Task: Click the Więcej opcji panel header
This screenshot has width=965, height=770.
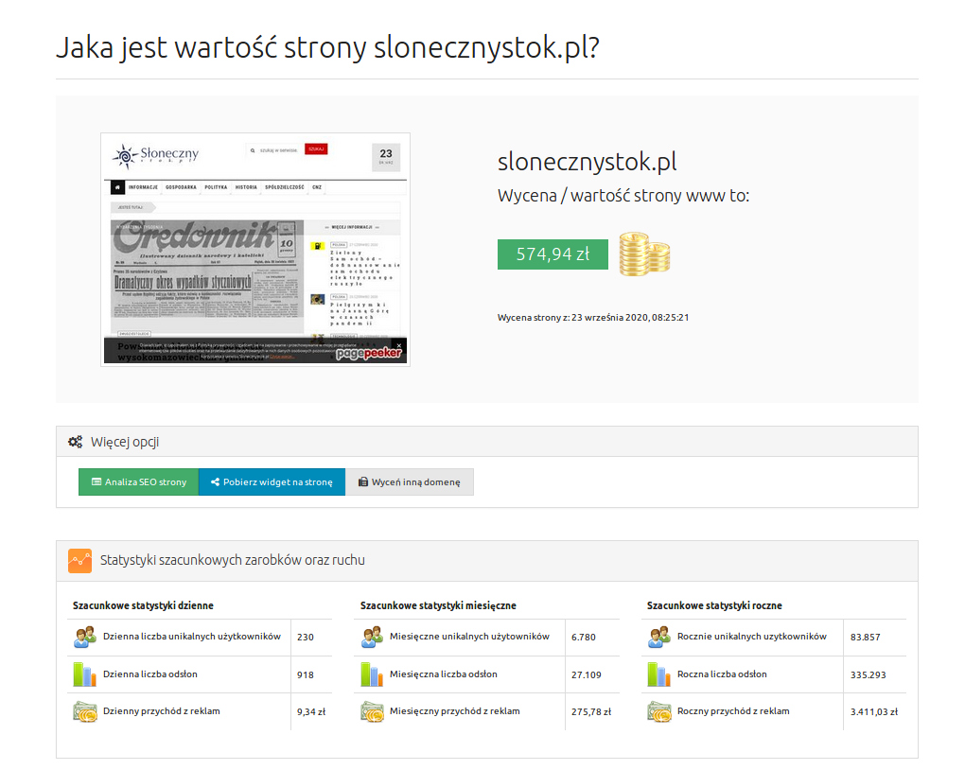Action: point(486,442)
